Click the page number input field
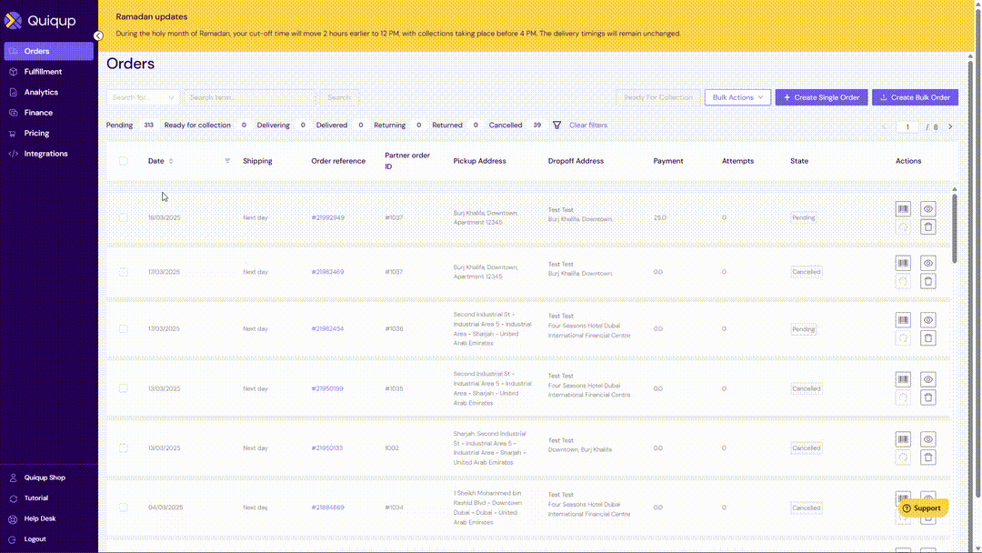 [x=907, y=126]
